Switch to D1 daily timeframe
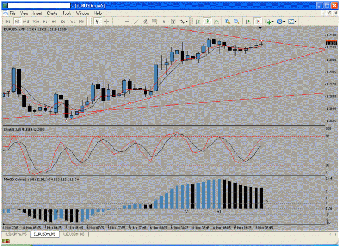This screenshot has height=246, width=340. click(63, 21)
